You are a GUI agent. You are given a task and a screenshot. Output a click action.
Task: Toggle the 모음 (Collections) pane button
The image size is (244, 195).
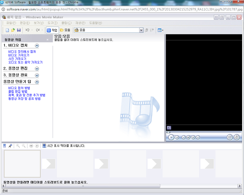click(65, 30)
